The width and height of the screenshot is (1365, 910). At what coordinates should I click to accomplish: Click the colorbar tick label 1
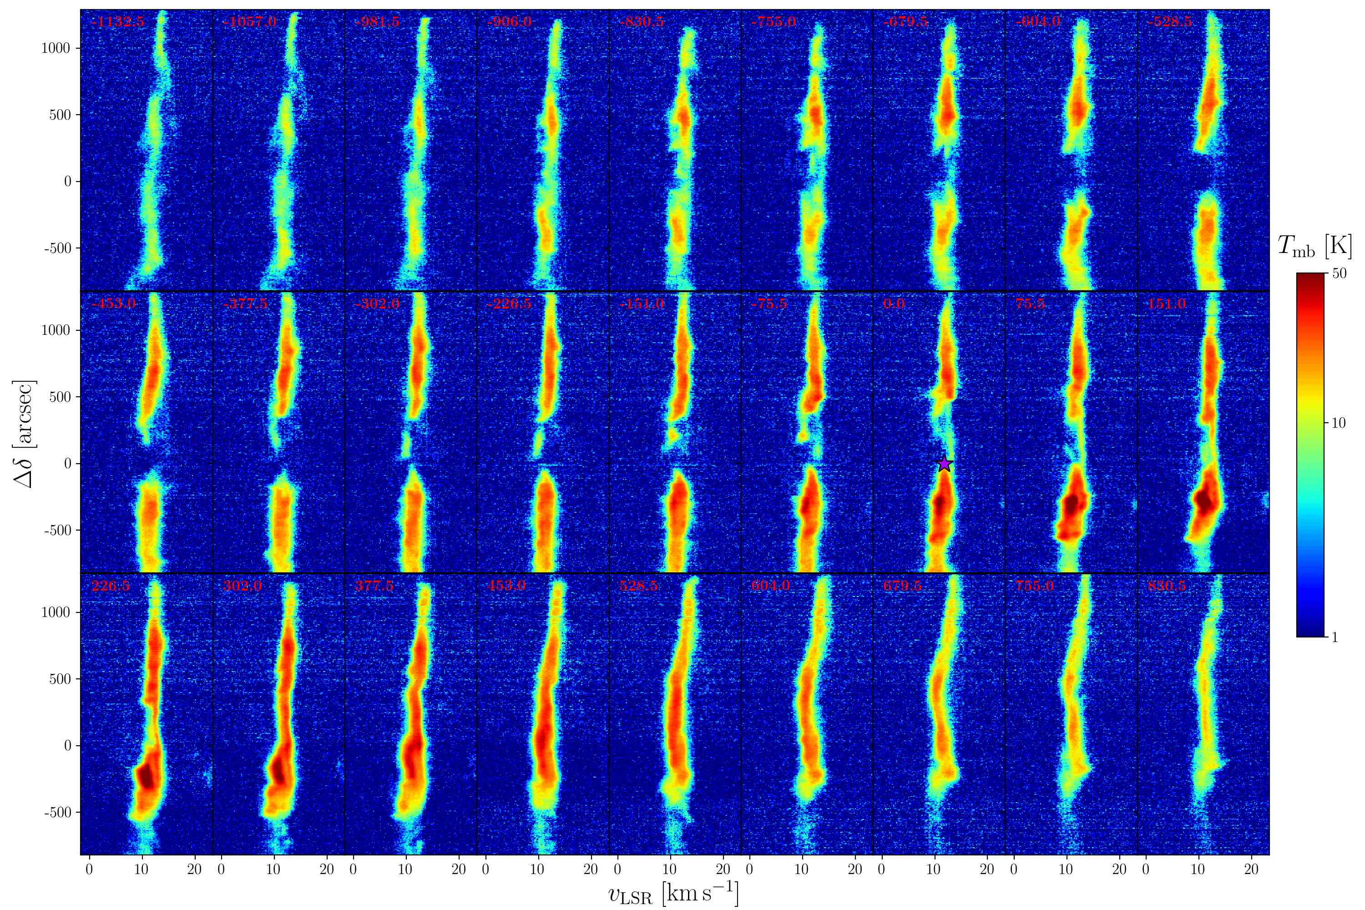(x=1334, y=638)
